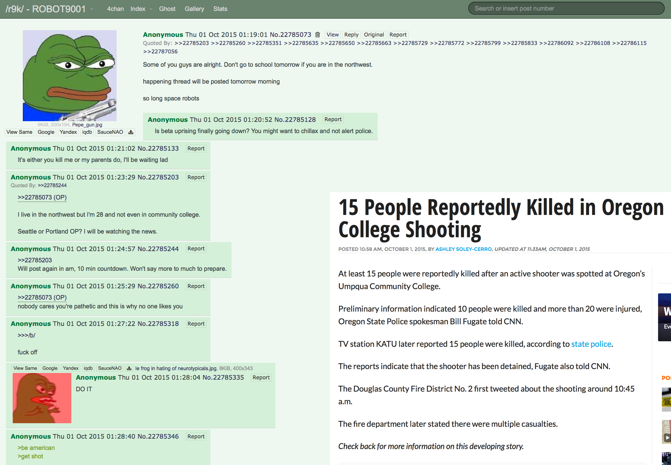The image size is (671, 465).
Task: Open author Ashley Soley-Cerro's link
Action: click(463, 249)
